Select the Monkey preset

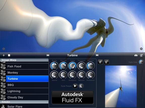tap(24, 72)
